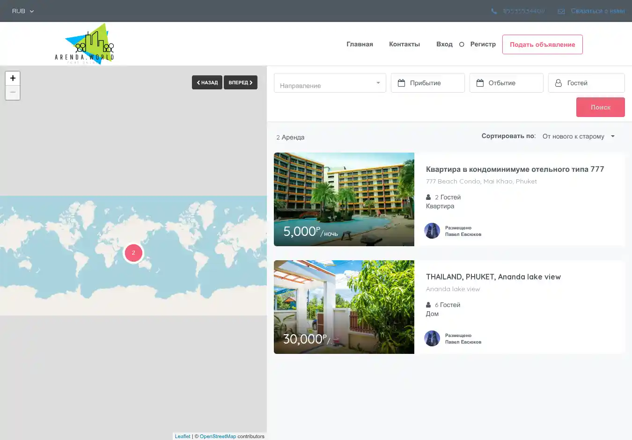This screenshot has width=632, height=440.
Task: Expand the Направление destination dropdown
Action: click(x=330, y=83)
